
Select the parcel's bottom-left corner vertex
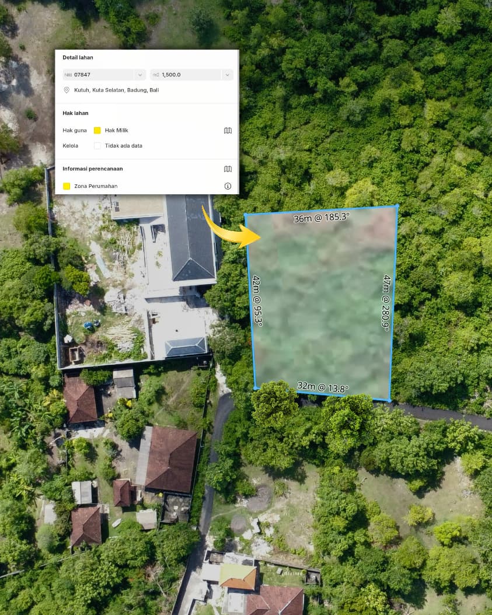pos(255,388)
